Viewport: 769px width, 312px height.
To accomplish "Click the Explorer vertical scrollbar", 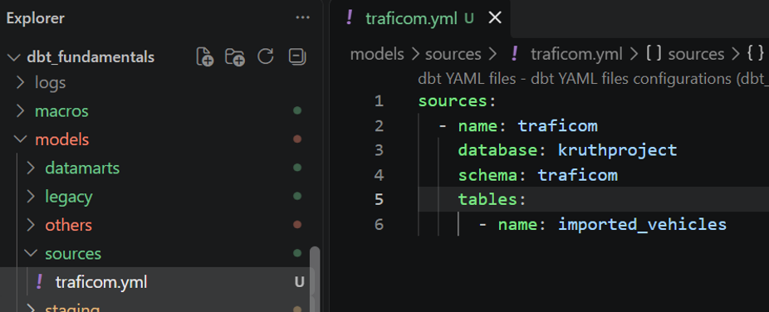I will pos(315,279).
